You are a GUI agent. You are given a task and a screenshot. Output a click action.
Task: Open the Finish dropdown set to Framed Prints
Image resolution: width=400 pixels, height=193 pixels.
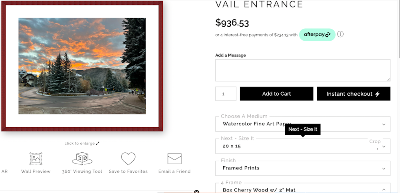pyautogui.click(x=302, y=168)
